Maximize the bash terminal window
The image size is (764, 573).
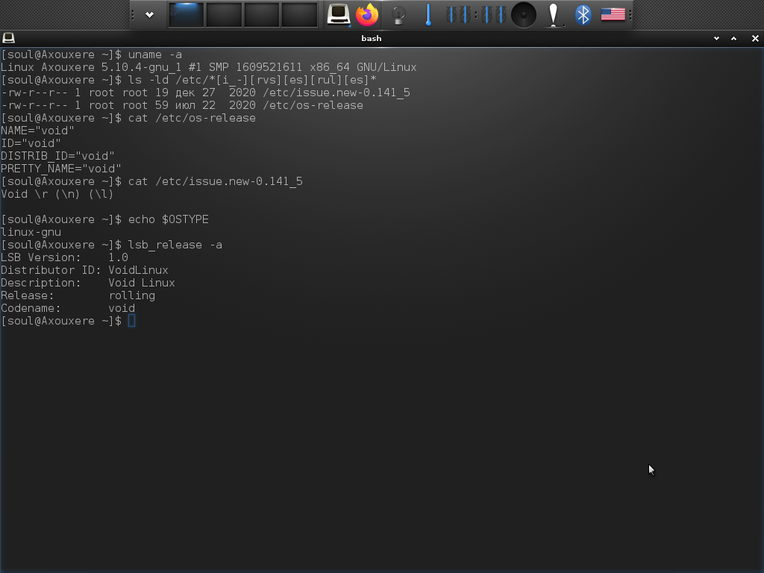734,39
